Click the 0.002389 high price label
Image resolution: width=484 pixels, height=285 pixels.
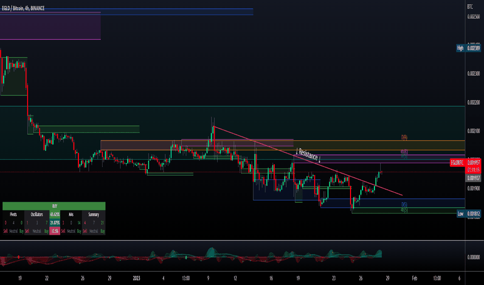tap(474, 48)
